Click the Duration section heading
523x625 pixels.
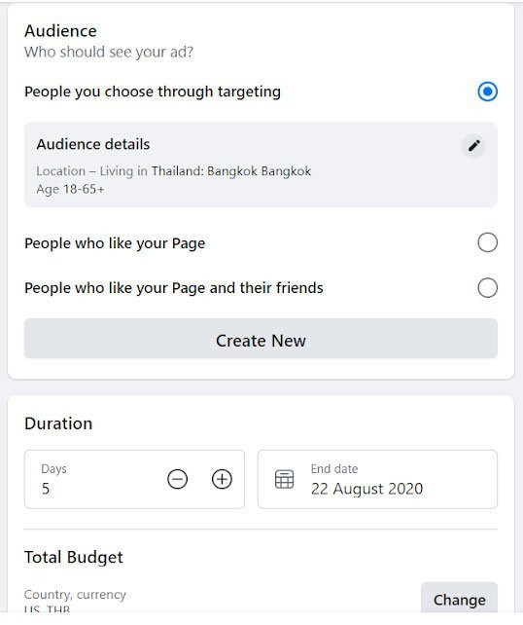[x=58, y=423]
